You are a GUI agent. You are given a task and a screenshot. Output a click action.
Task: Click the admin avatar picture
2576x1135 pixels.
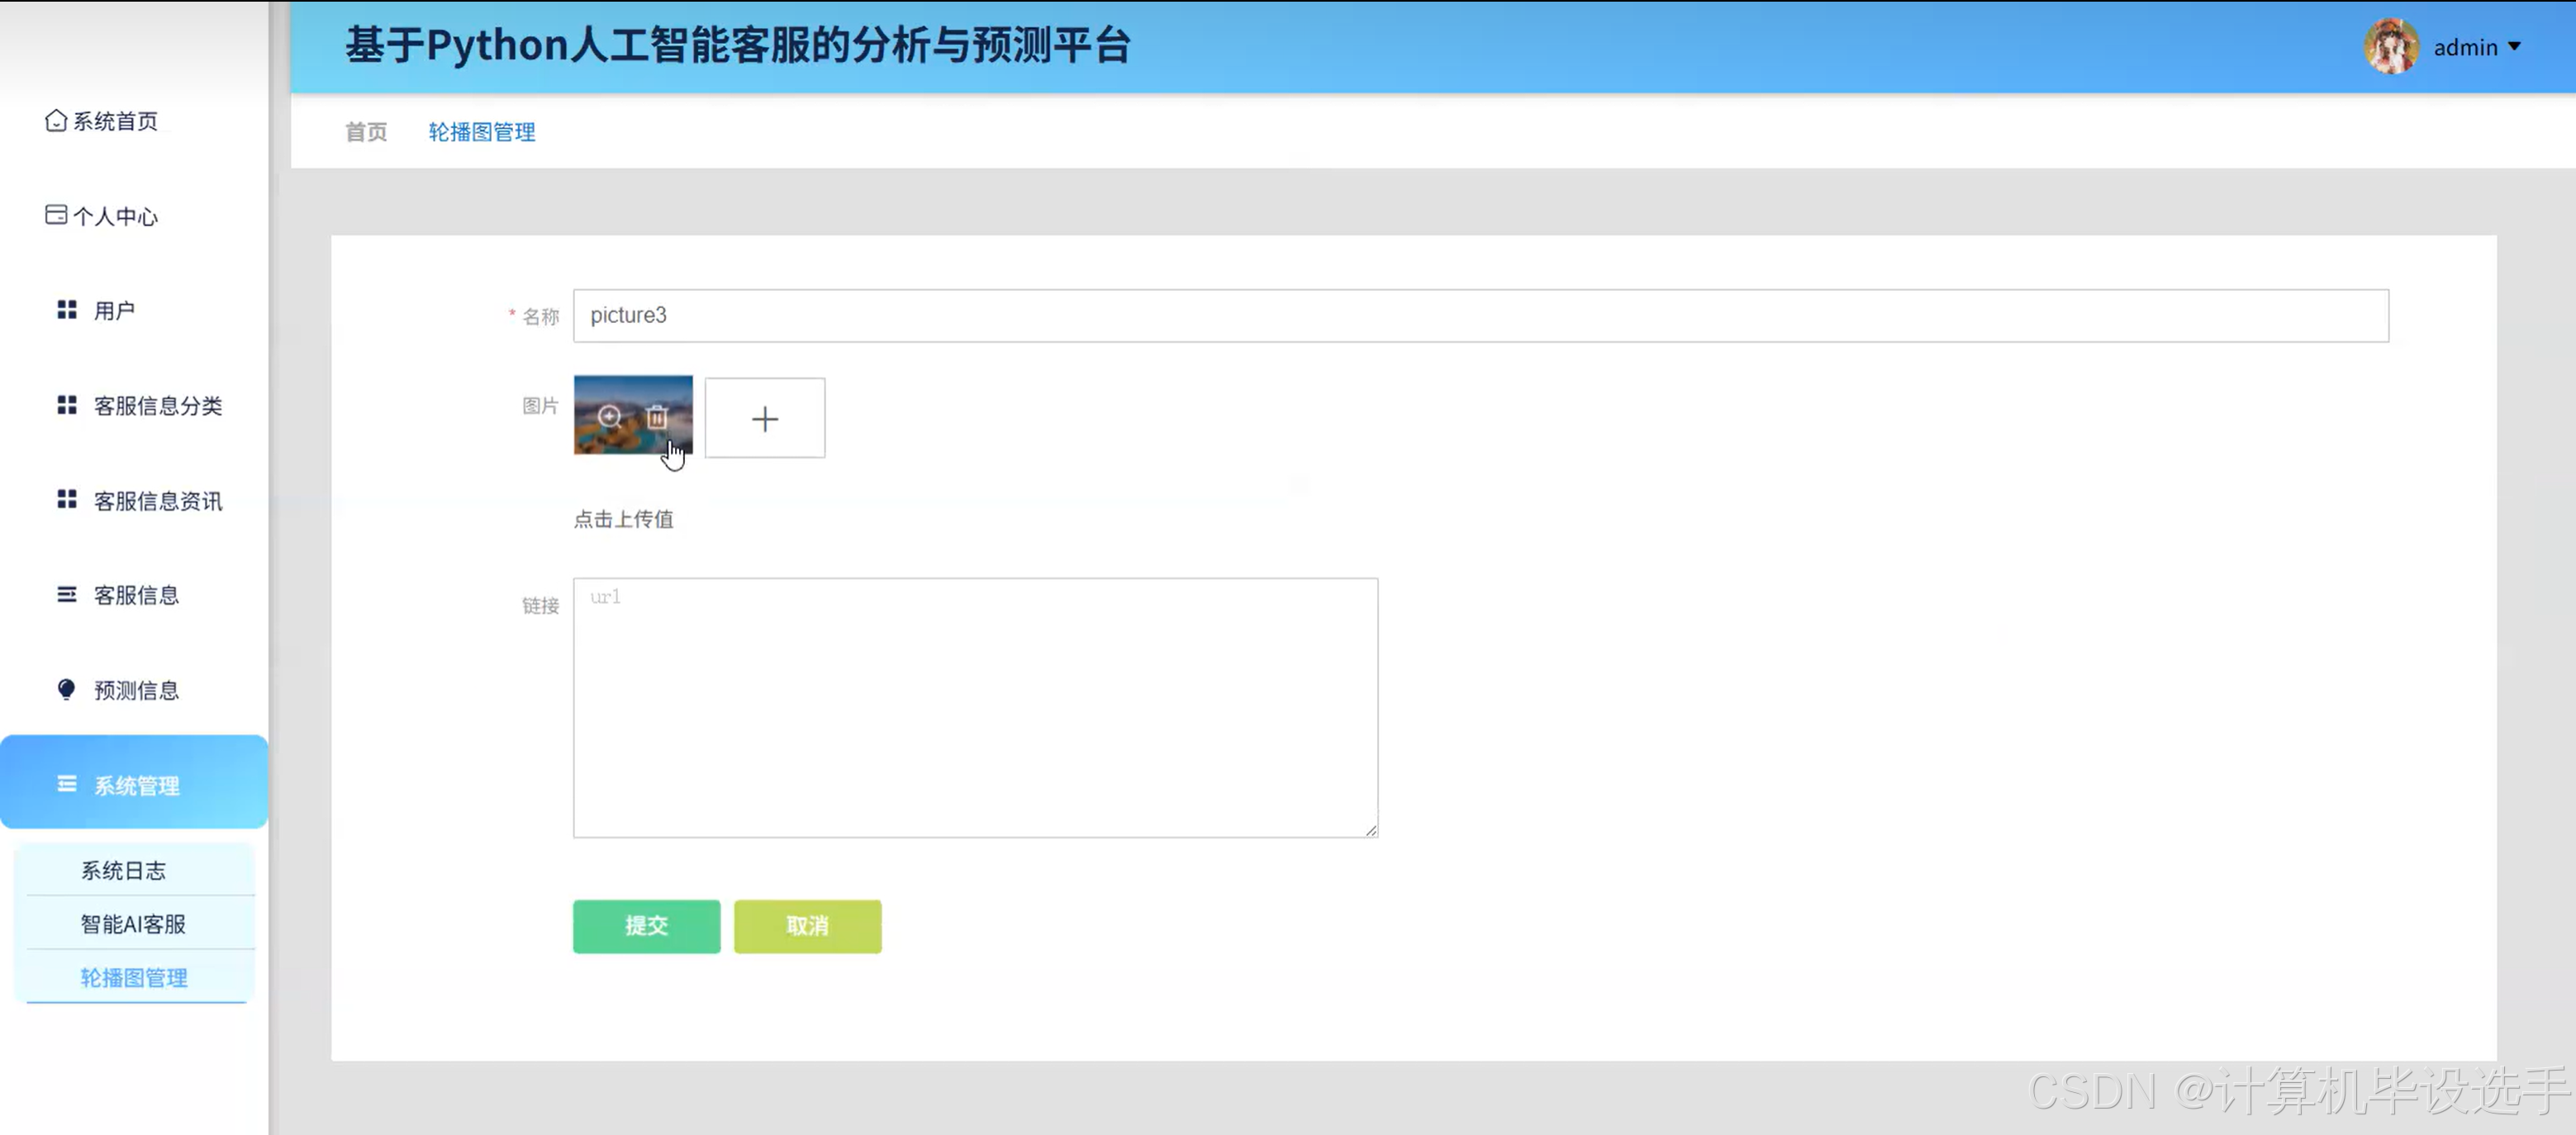point(2392,46)
